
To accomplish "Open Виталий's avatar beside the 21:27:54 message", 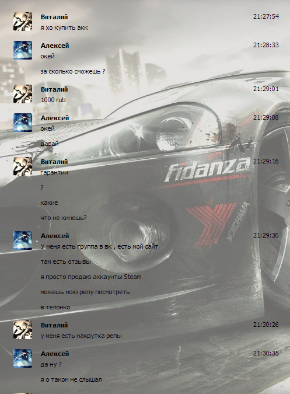I will [23, 22].
